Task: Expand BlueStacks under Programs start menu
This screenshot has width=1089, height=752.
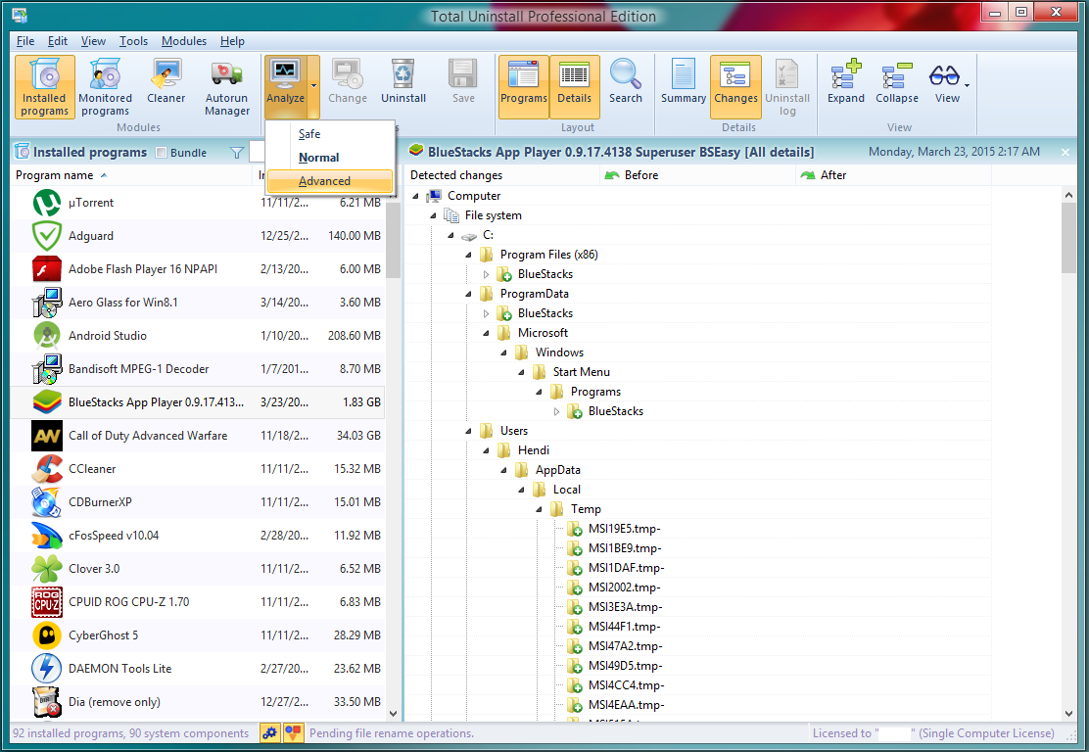Action: pyautogui.click(x=556, y=412)
